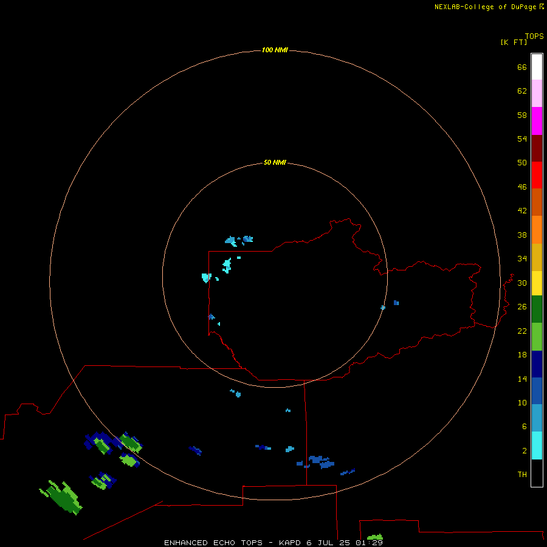This screenshot has height=547, width=547.
Task: Click the 38 value on the legend
Action: [x=522, y=235]
